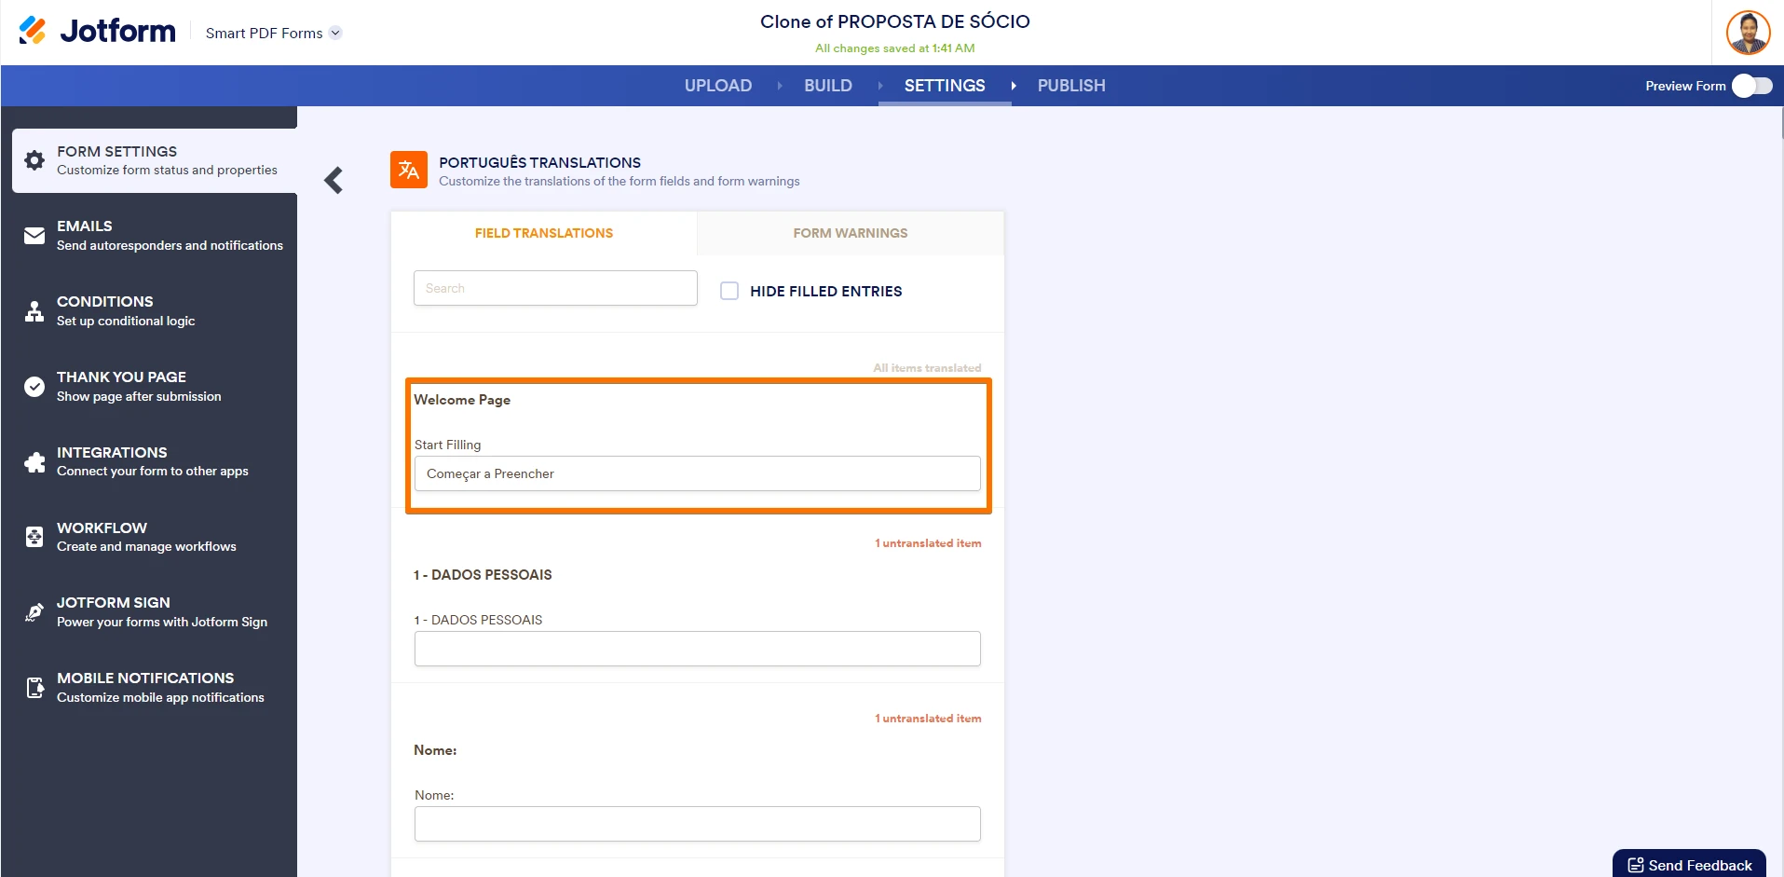This screenshot has height=877, width=1784.
Task: Click the Jotform logo
Action: [96, 31]
